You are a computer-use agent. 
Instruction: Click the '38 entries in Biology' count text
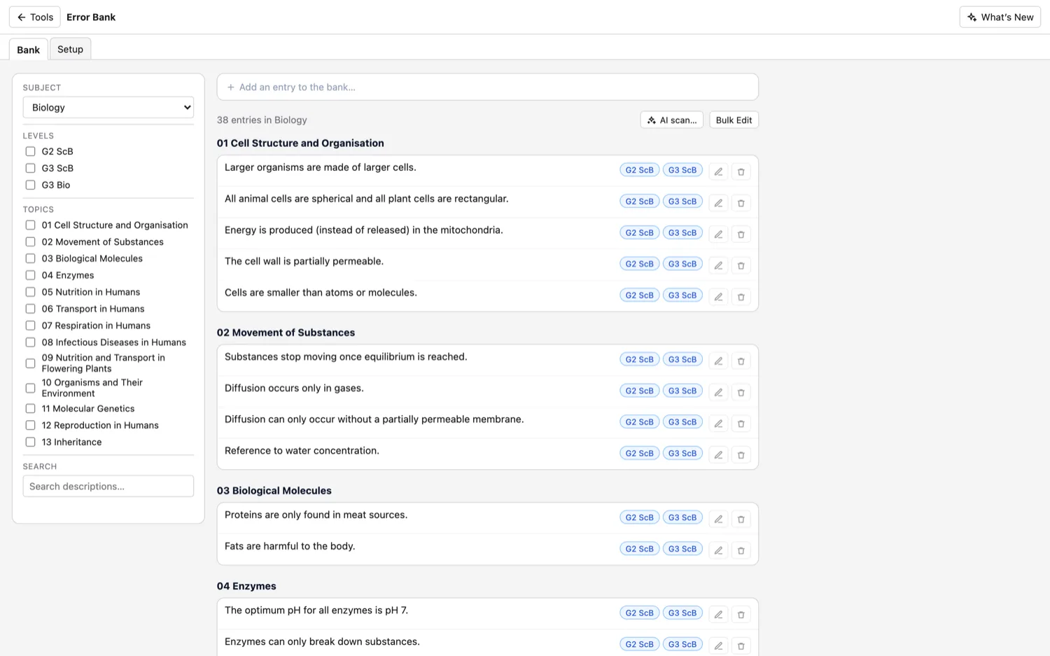pyautogui.click(x=262, y=120)
